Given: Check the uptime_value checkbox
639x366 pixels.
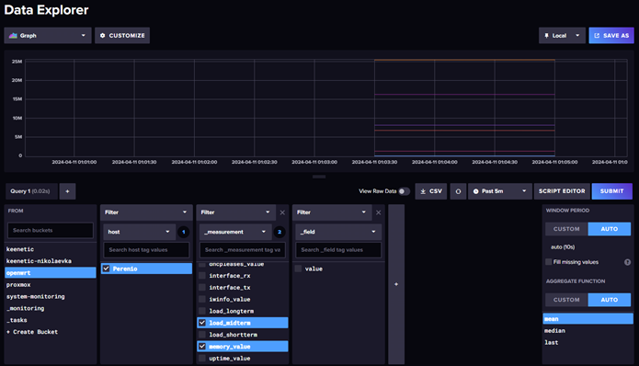Looking at the screenshot, I should click(x=202, y=359).
